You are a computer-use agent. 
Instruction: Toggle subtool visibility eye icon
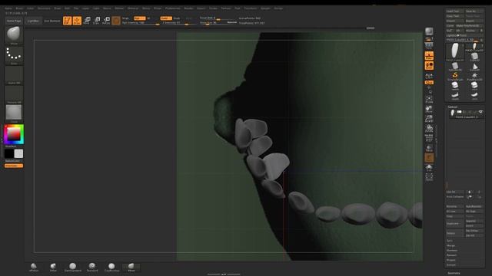[x=480, y=112]
